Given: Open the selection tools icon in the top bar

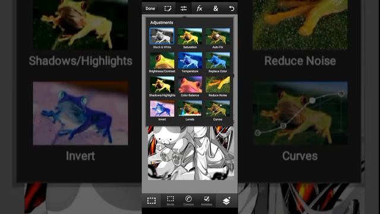Looking at the screenshot, I should (x=167, y=8).
